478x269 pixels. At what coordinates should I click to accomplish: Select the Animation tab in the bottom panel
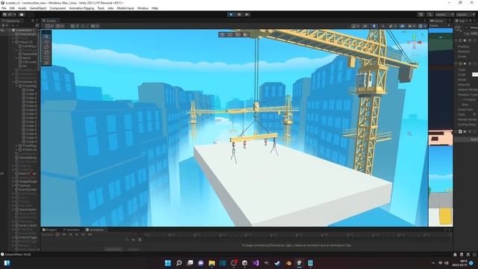pos(95,229)
